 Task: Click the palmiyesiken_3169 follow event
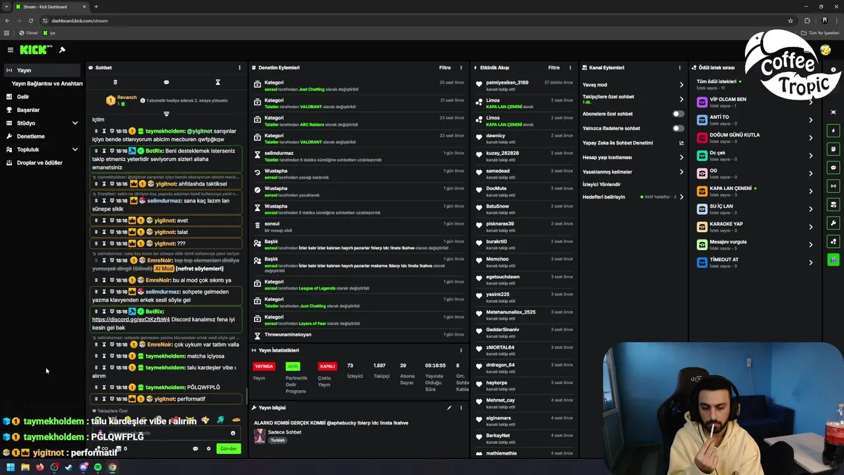click(x=524, y=86)
